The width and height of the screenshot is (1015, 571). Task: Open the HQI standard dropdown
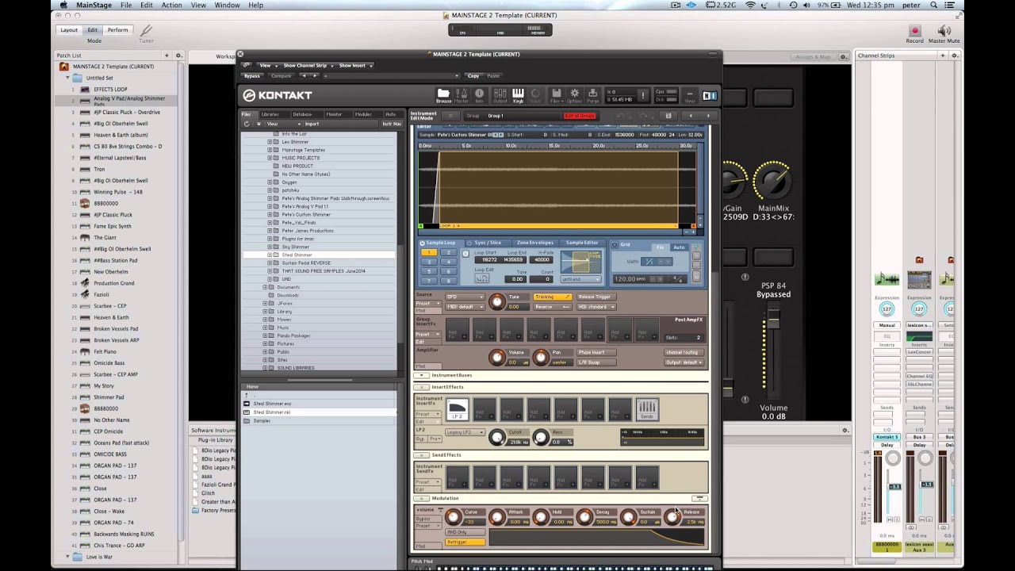(x=596, y=306)
